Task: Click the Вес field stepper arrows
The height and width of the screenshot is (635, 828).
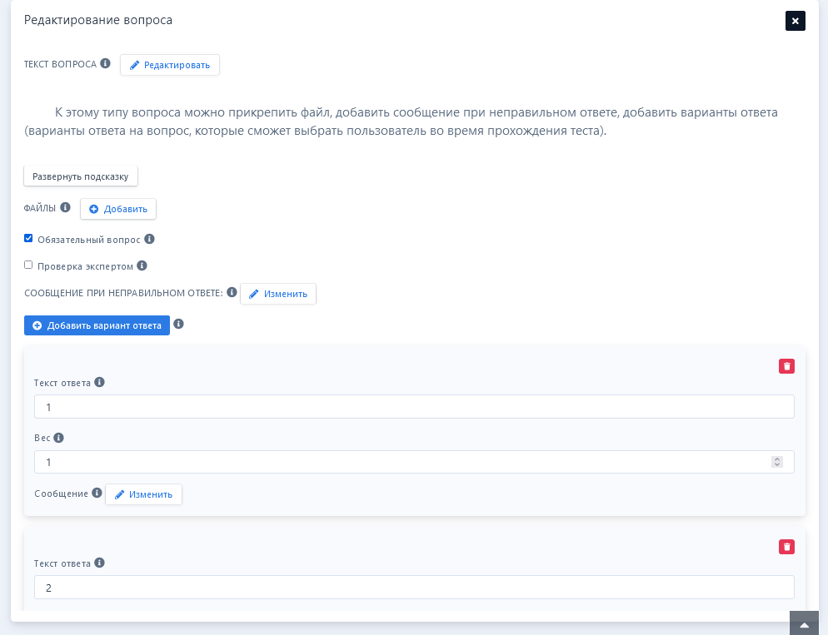Action: tap(776, 462)
